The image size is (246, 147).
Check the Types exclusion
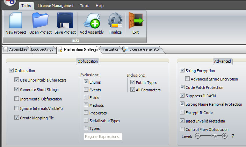(86, 128)
